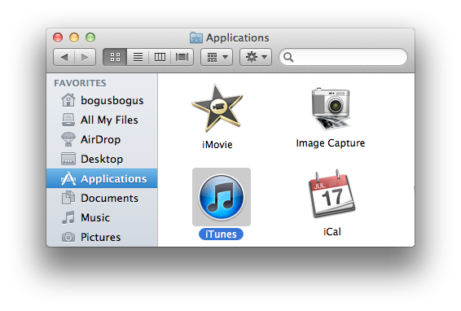Click the iMovie label text
Viewport: 461px width, 311px height.
pyautogui.click(x=217, y=145)
